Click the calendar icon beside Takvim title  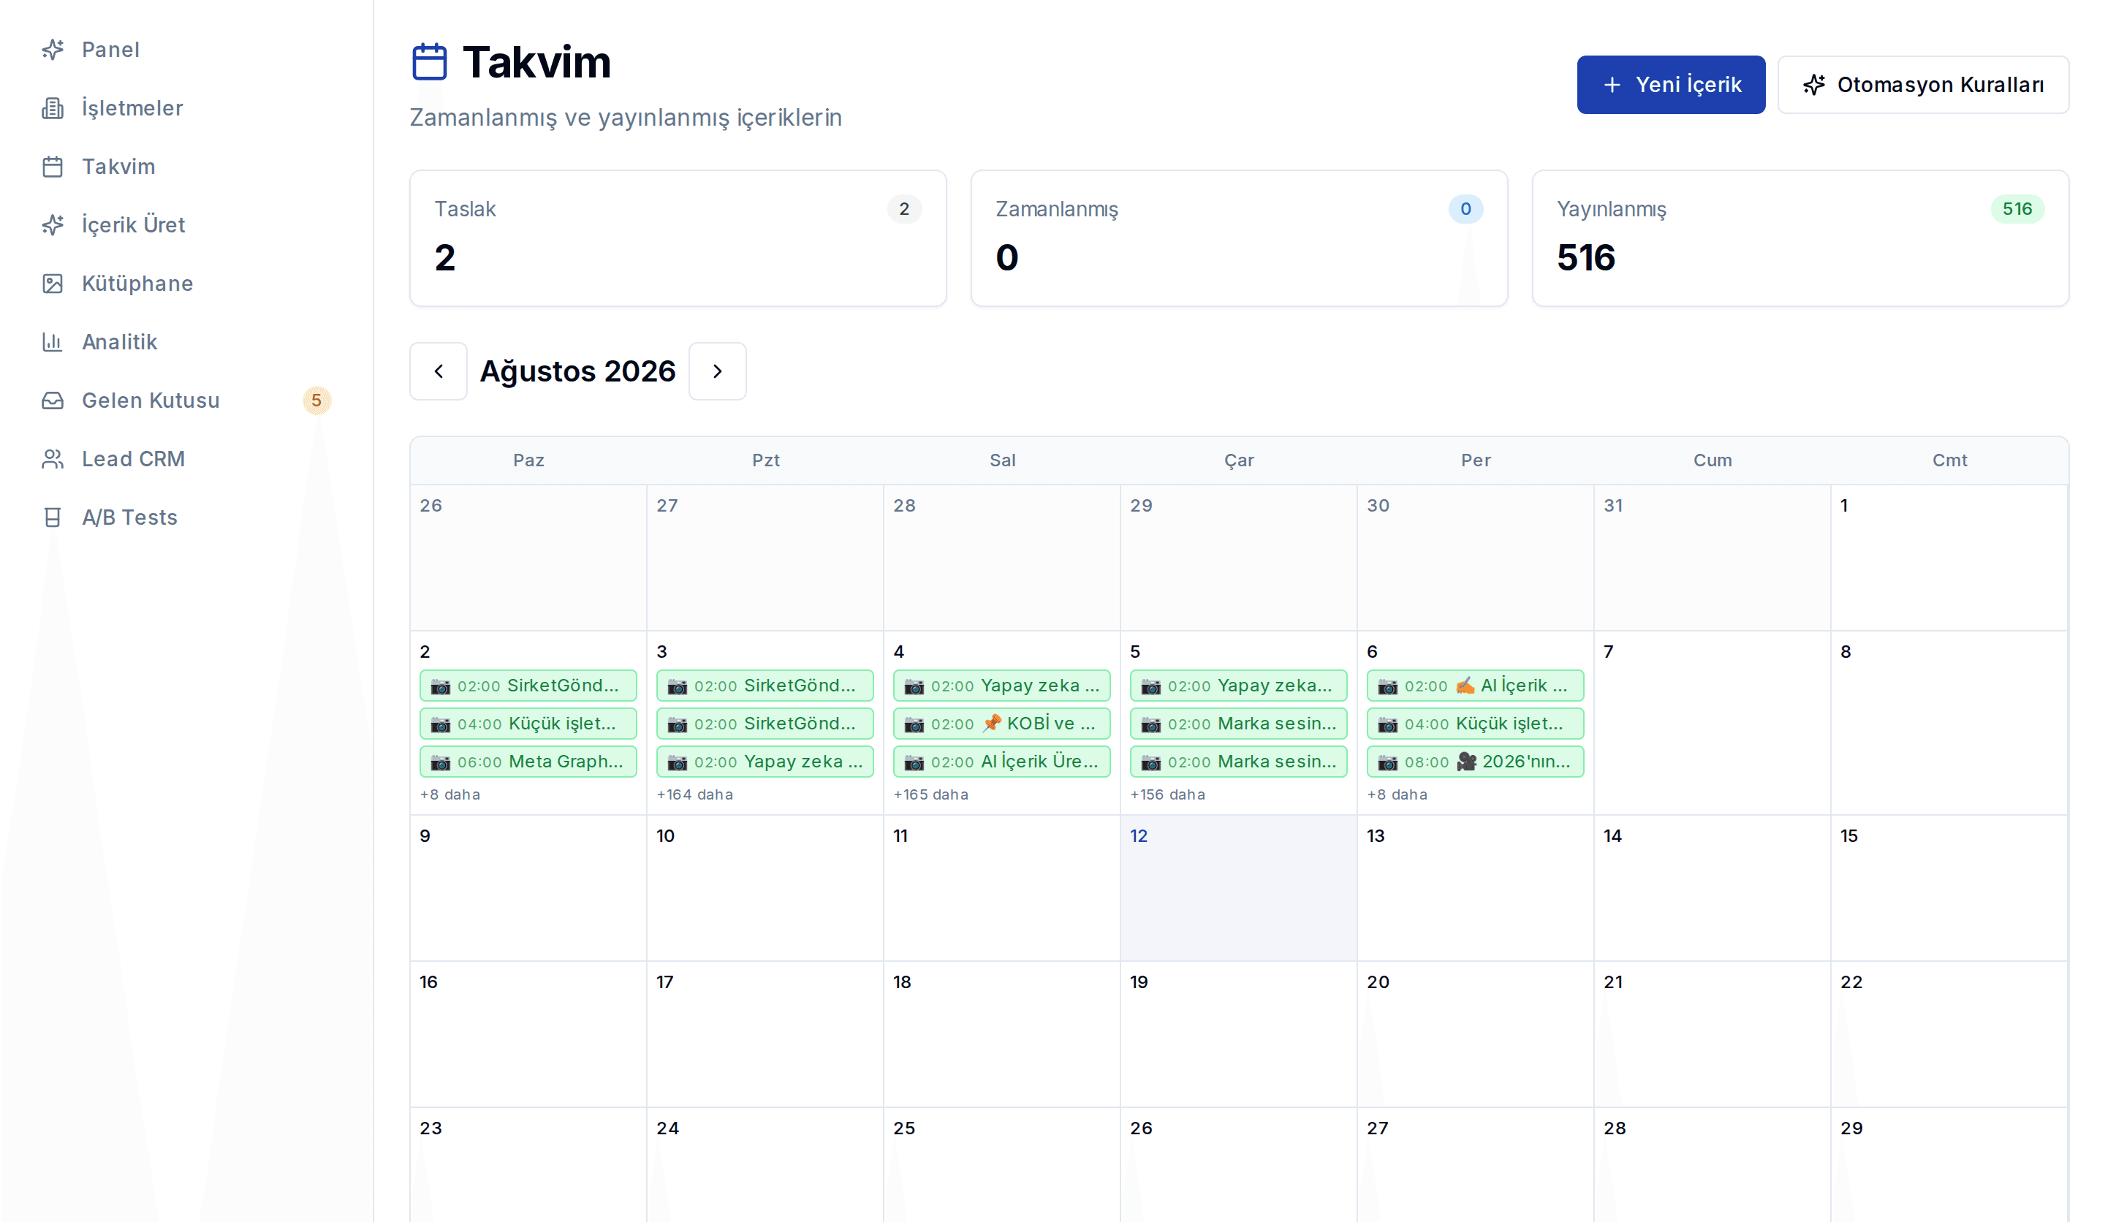pos(429,62)
